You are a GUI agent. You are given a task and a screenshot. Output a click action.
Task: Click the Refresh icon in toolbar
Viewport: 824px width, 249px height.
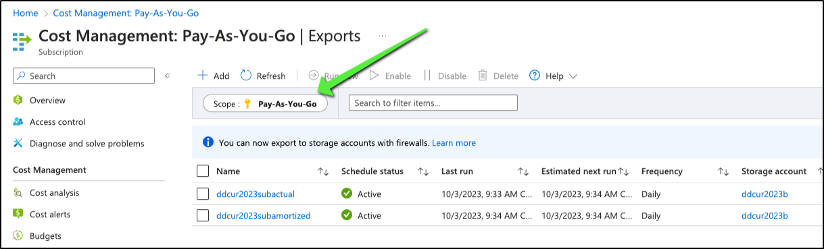click(x=246, y=76)
